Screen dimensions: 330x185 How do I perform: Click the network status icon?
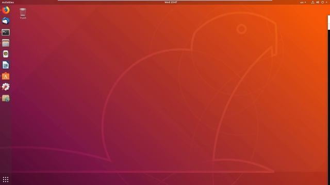point(313,2)
